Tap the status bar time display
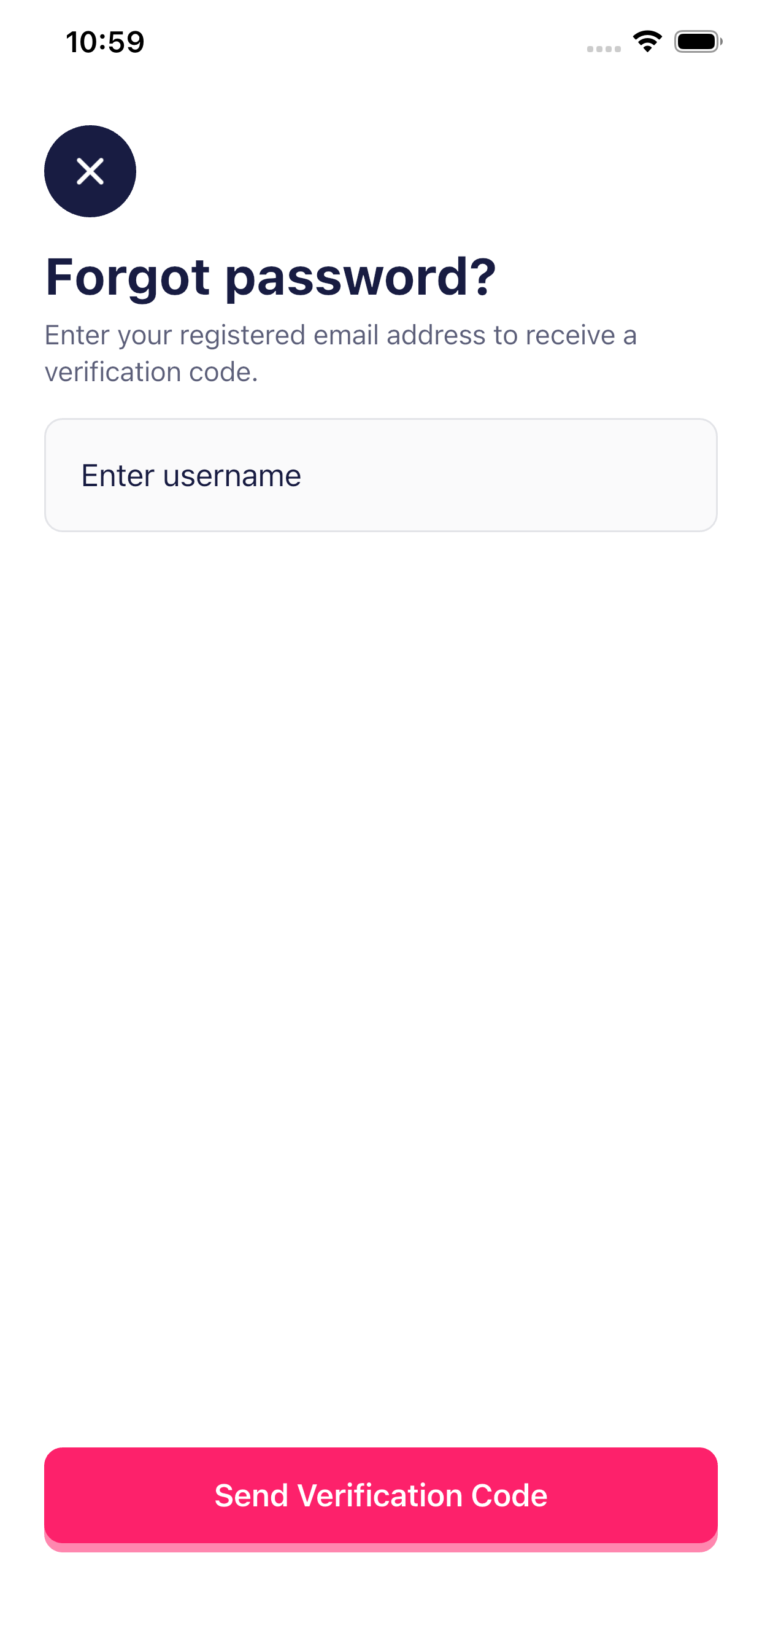762x1650 pixels. [105, 42]
